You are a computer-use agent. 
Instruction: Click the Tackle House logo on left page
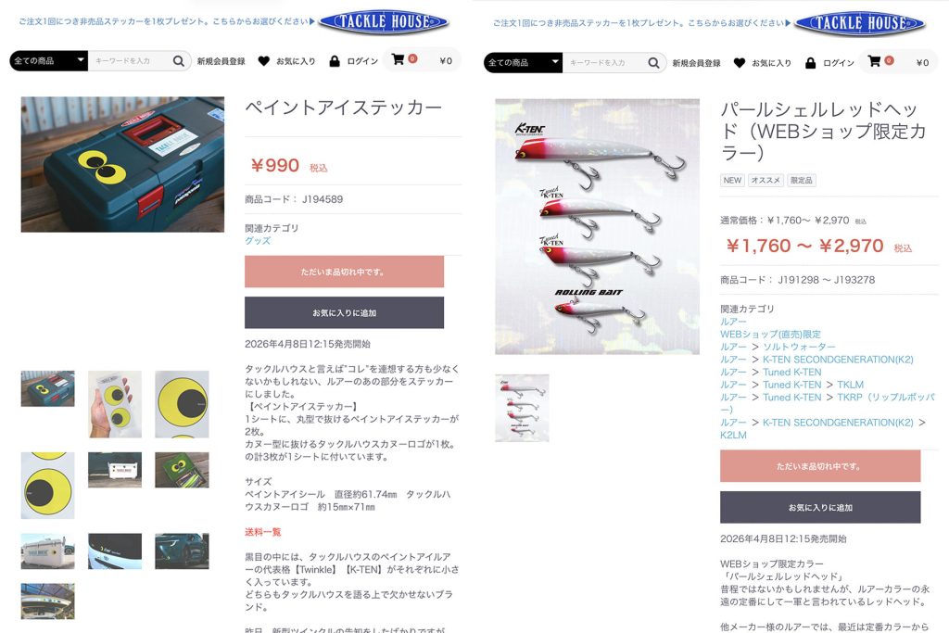point(384,22)
